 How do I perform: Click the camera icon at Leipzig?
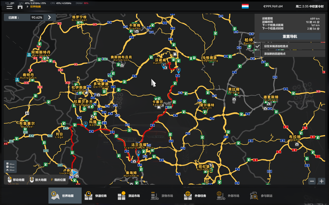(234, 99)
